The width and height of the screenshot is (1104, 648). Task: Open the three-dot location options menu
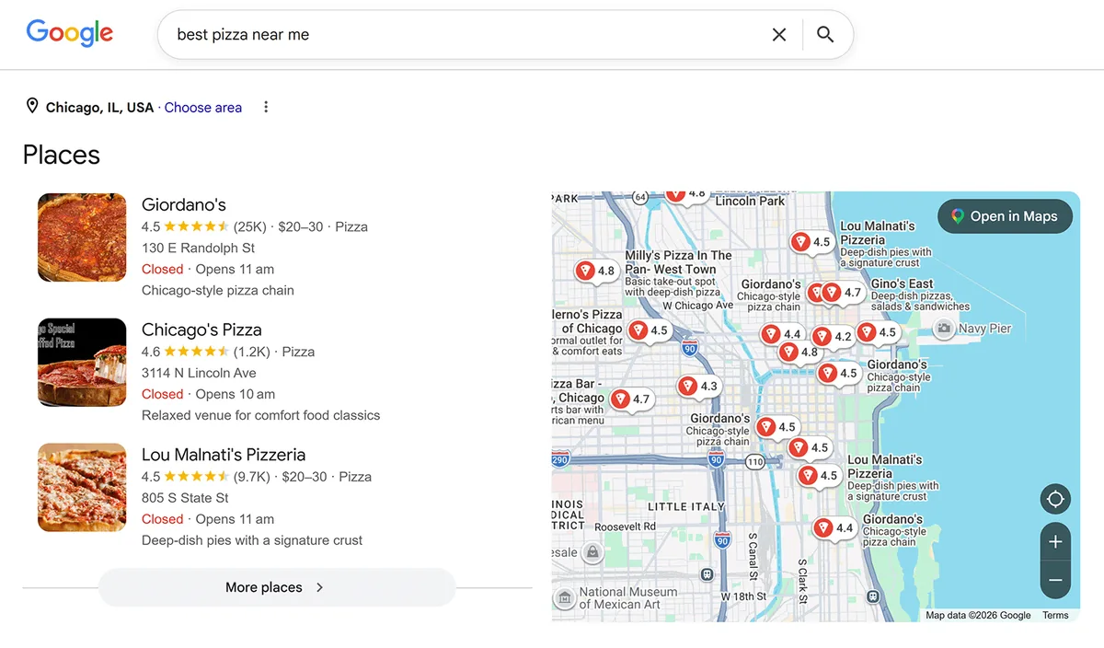tap(266, 107)
